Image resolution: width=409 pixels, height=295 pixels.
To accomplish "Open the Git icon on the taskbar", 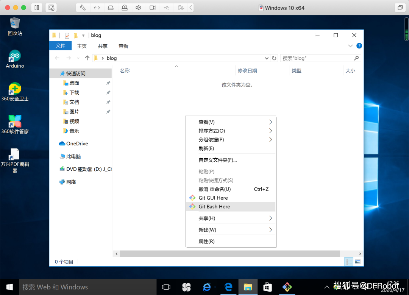I will click(x=287, y=287).
